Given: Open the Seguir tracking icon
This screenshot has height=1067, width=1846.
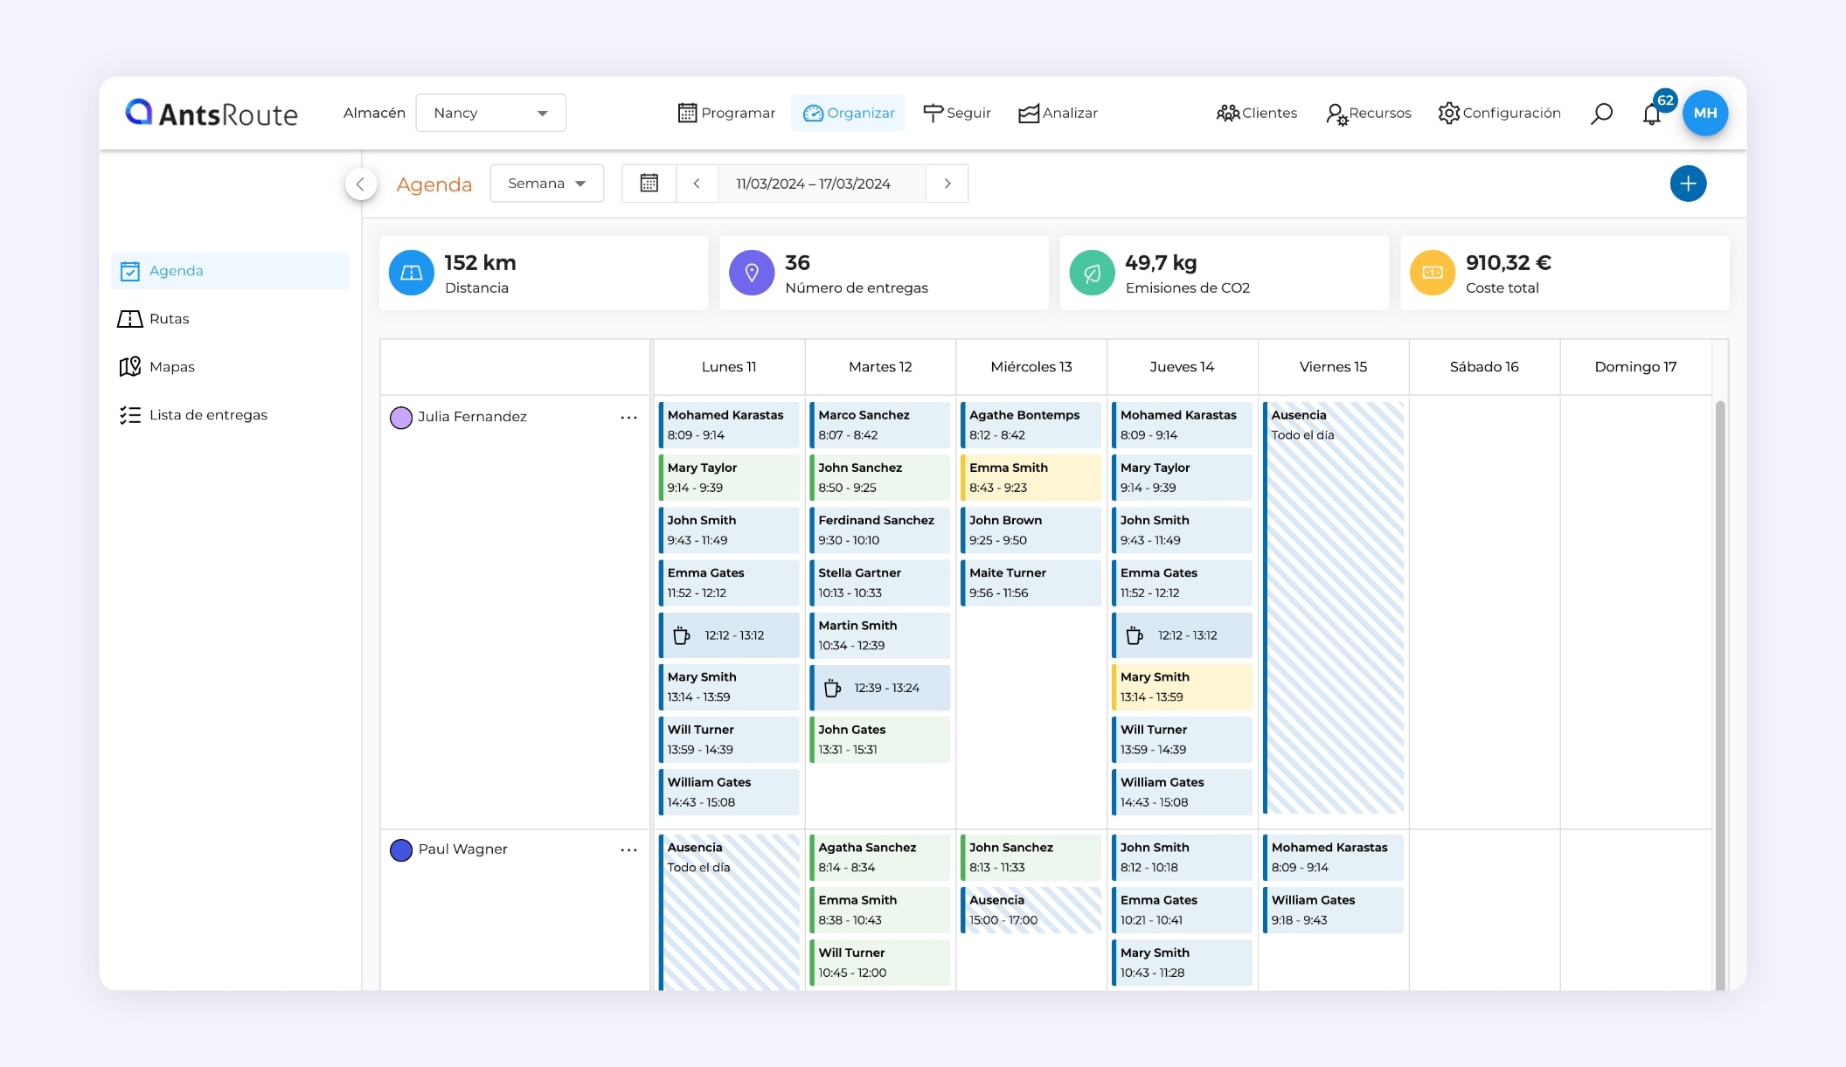Looking at the screenshot, I should coord(933,113).
